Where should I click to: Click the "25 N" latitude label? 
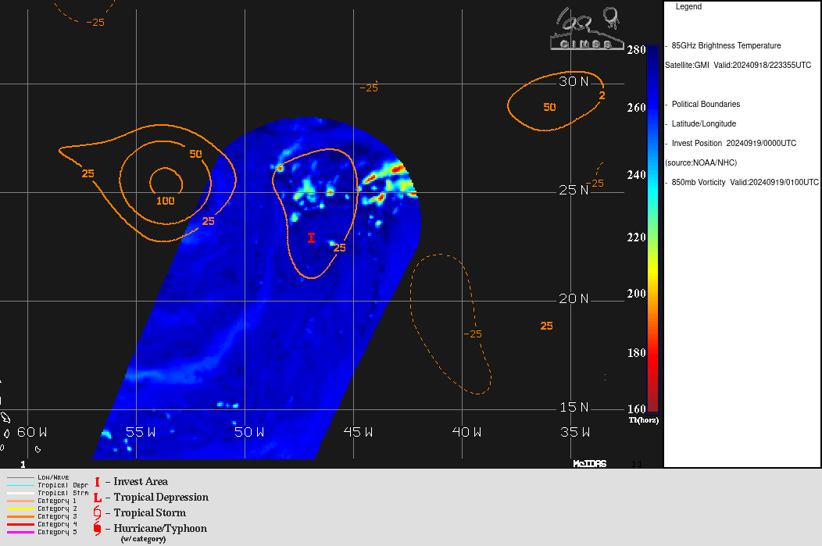click(574, 190)
